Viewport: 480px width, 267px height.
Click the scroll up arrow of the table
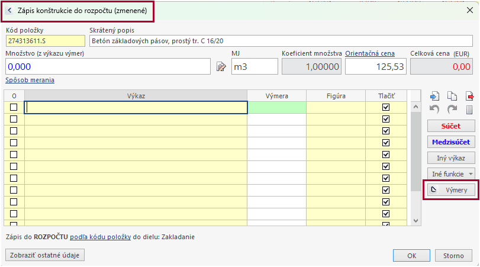415,95
